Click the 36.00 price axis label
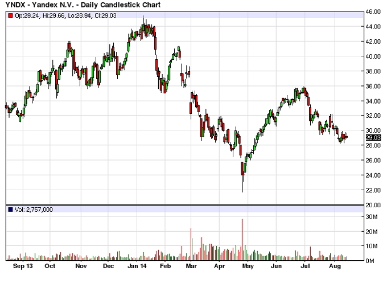 [x=373, y=86]
